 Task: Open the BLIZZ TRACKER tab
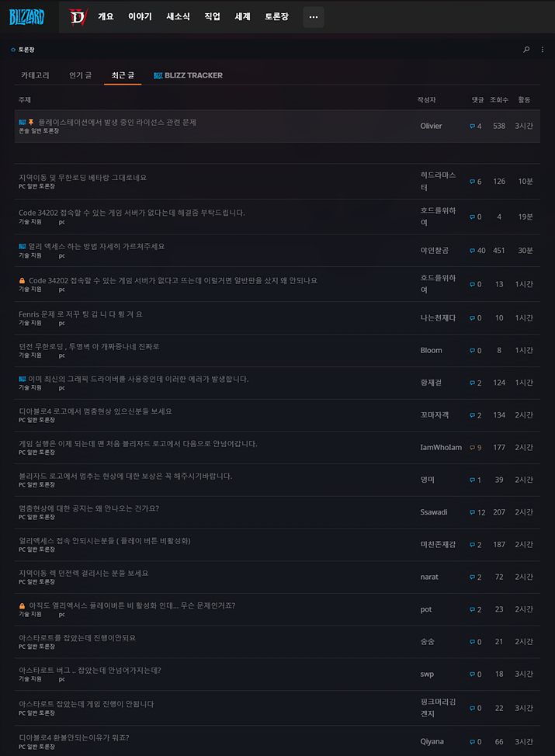pyautogui.click(x=188, y=75)
